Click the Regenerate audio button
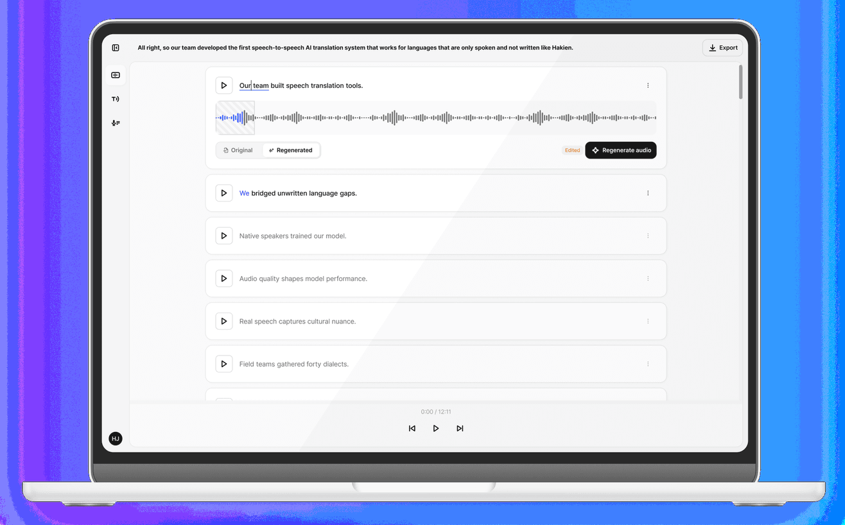The width and height of the screenshot is (845, 525). point(621,150)
